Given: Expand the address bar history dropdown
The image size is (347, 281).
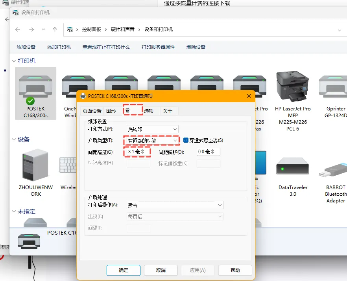Looking at the screenshot, I should point(339,30).
